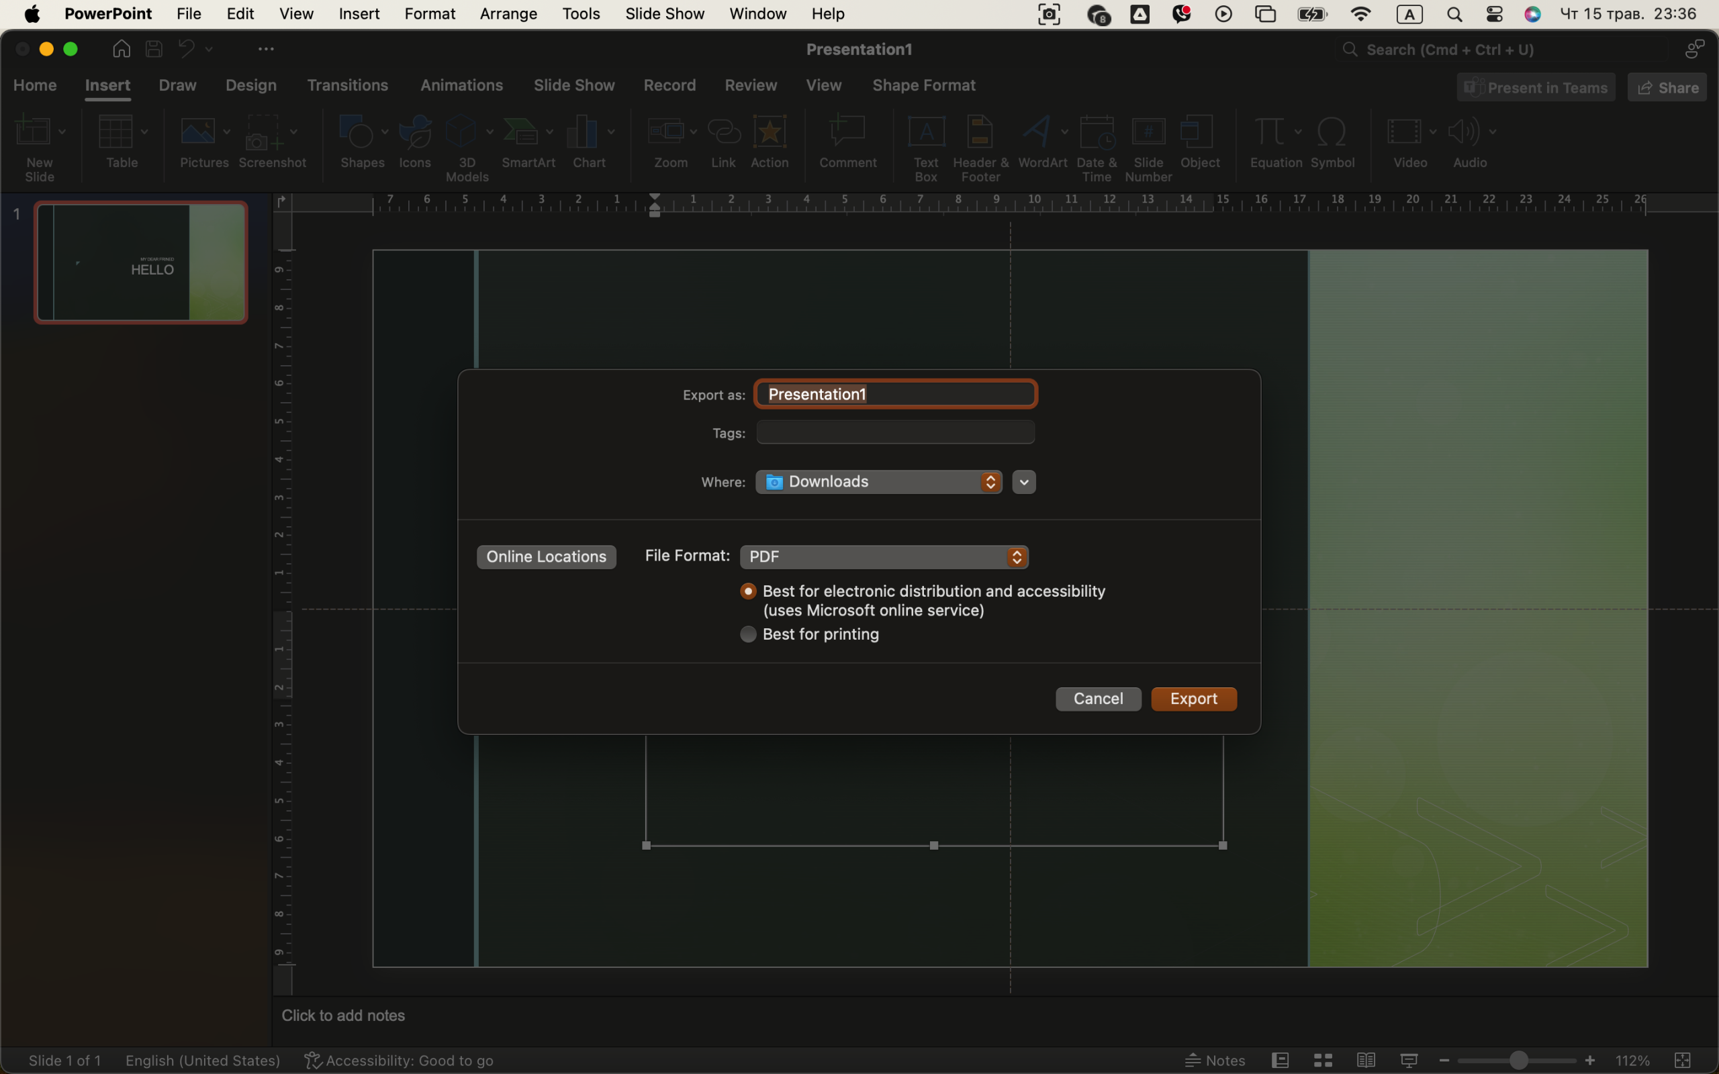1719x1074 pixels.
Task: Expand the Audio dropdown arrow
Action: tap(1493, 132)
